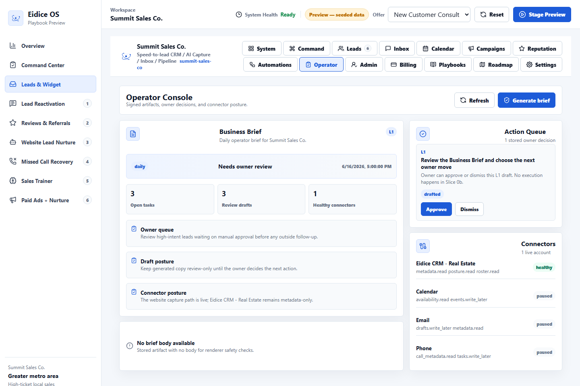Open Missed Call Recovery playbook
The image size is (580, 386).
50,161
